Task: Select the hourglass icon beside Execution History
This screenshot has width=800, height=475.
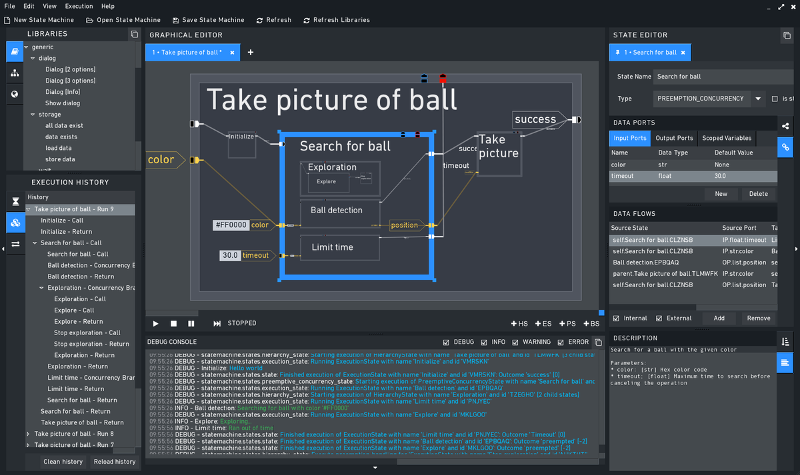Action: [x=13, y=201]
